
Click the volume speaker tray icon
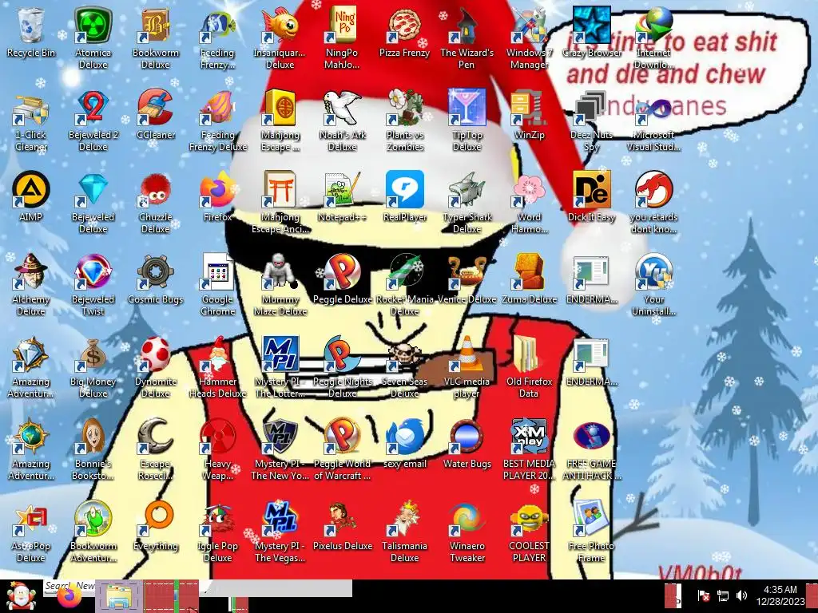tap(741, 595)
